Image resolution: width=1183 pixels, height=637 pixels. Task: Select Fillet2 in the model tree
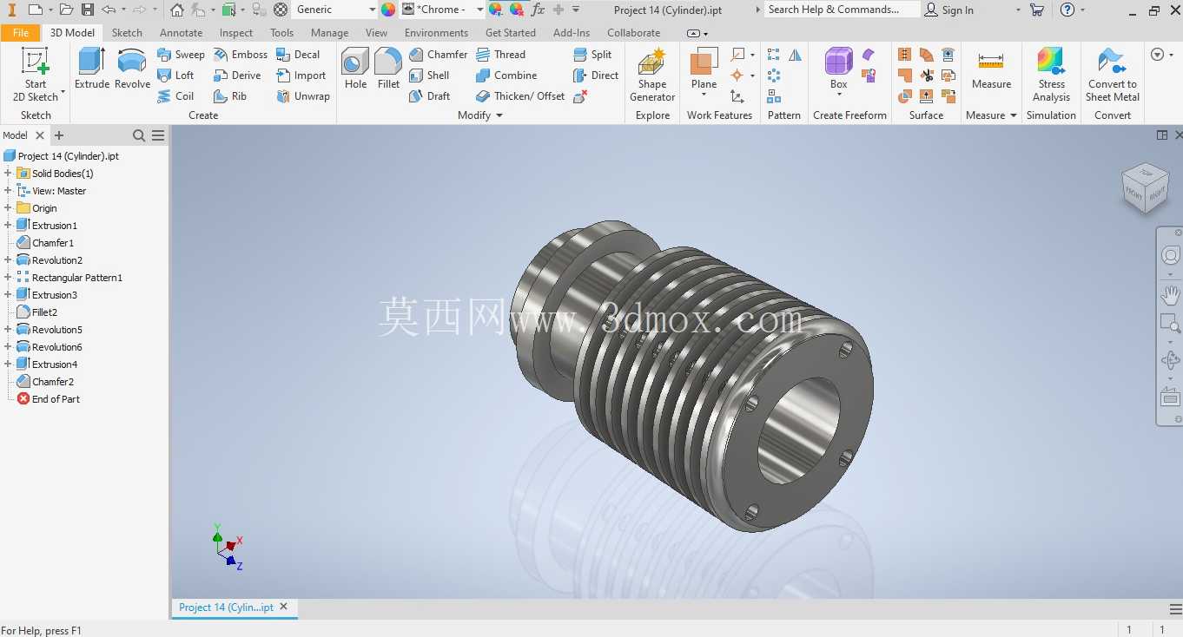click(44, 312)
